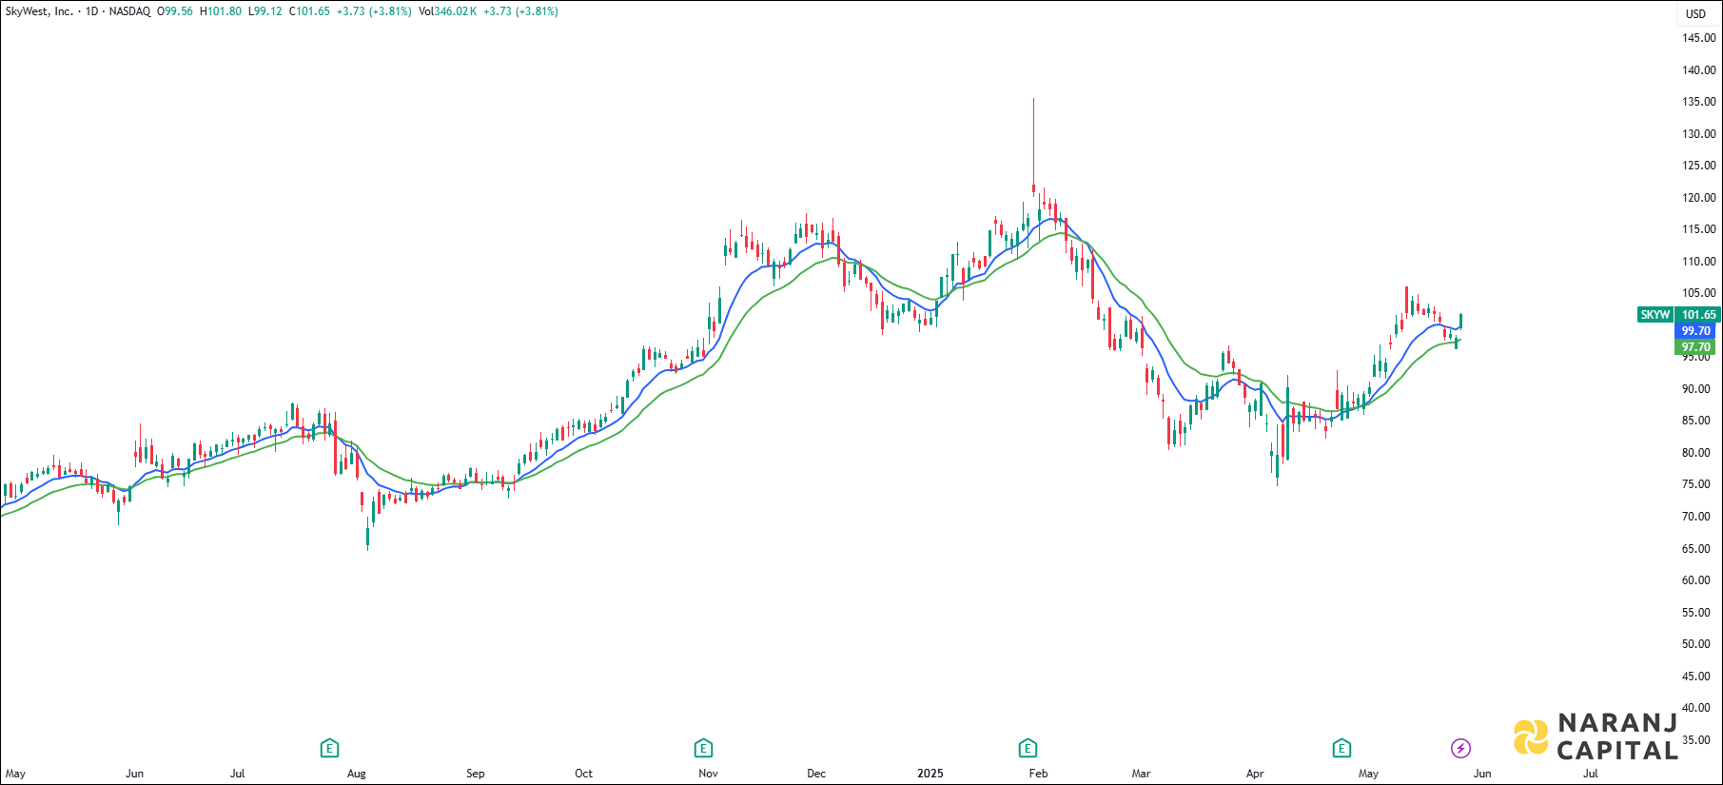Image resolution: width=1723 pixels, height=785 pixels.
Task: Click the open value O99.56
Action: (x=175, y=11)
